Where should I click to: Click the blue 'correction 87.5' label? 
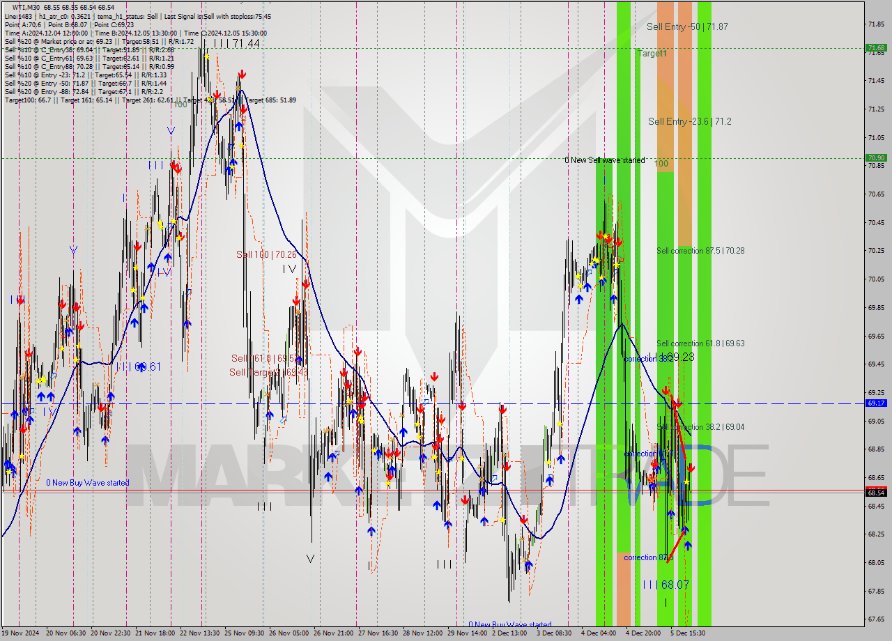pyautogui.click(x=649, y=557)
